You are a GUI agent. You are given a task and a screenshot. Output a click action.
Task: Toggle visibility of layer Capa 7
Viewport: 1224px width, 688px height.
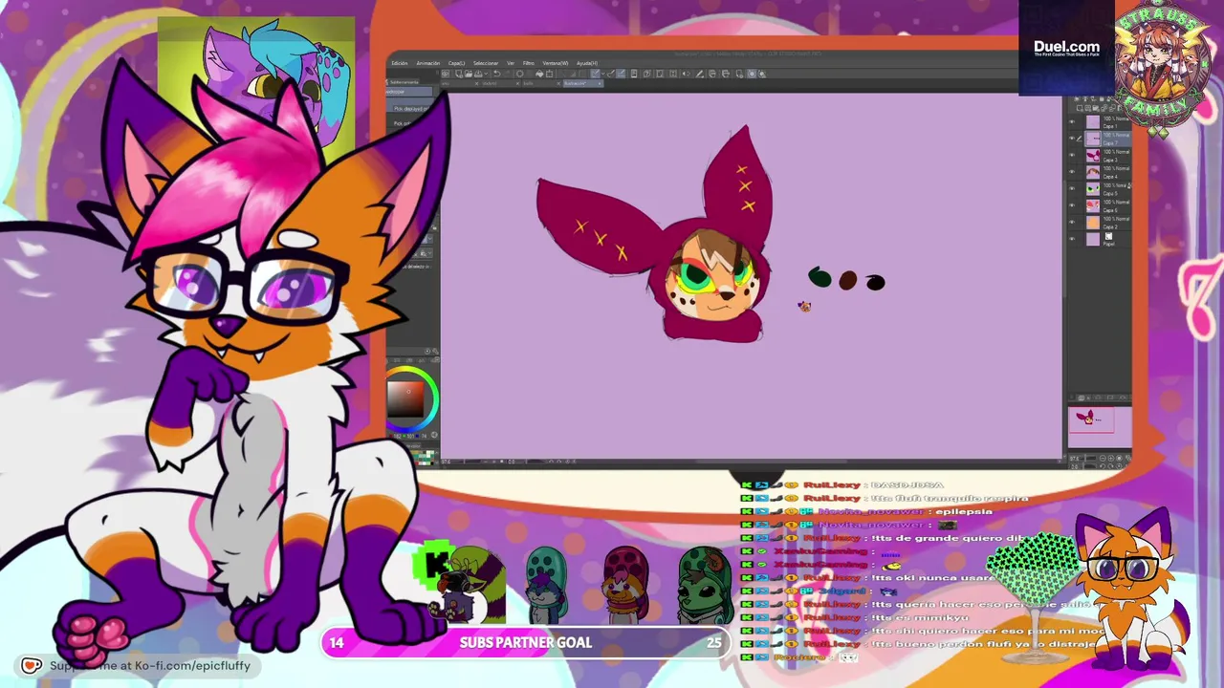click(1072, 139)
